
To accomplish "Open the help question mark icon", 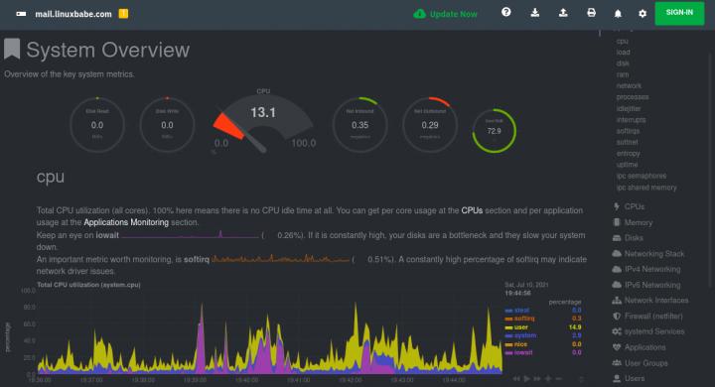I will pos(506,12).
